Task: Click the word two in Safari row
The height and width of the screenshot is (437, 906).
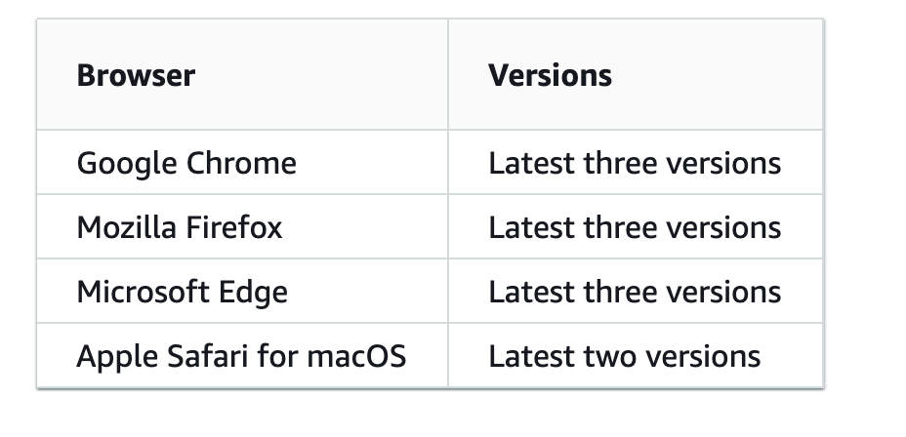Action: (x=604, y=356)
